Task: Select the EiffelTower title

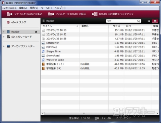Action: [53, 43]
